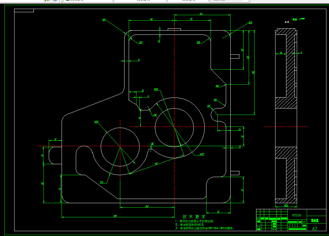The width and height of the screenshot is (329, 236).
Task: Click the 其余 surface roughness note
Action: [295, 19]
